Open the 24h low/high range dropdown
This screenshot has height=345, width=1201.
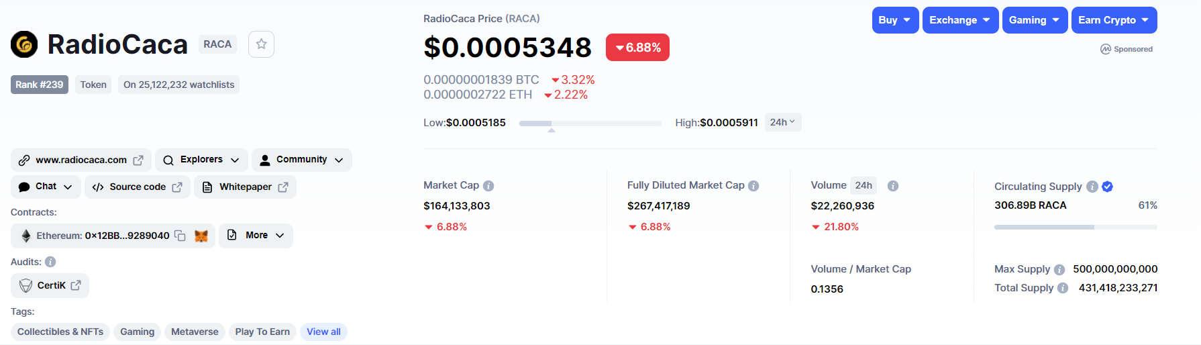[783, 122]
